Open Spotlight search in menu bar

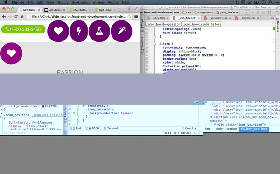[271, 2]
